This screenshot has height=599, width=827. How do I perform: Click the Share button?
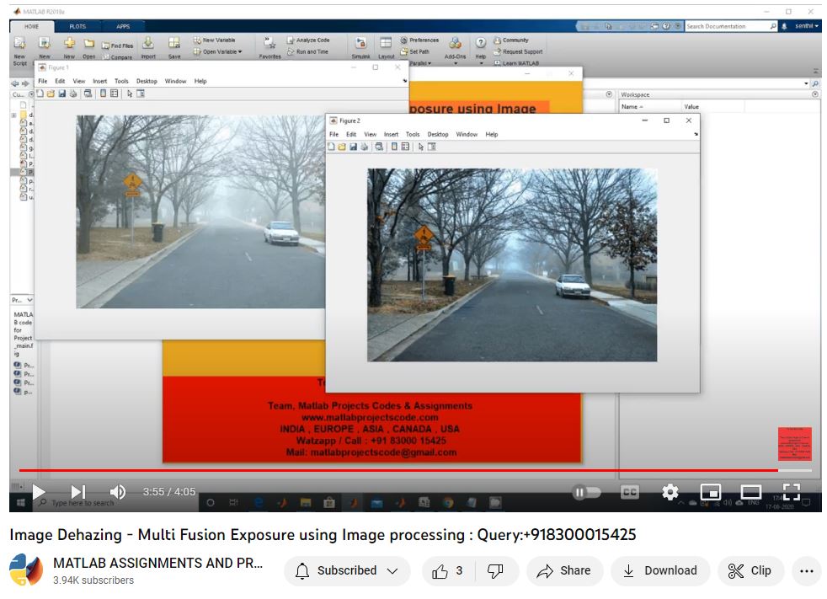563,570
